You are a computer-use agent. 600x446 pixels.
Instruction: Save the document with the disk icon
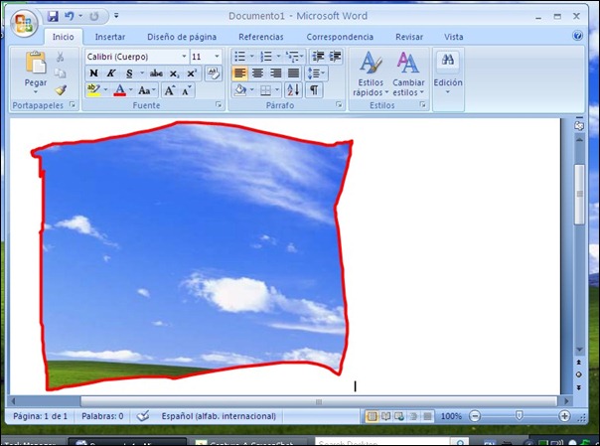[53, 16]
